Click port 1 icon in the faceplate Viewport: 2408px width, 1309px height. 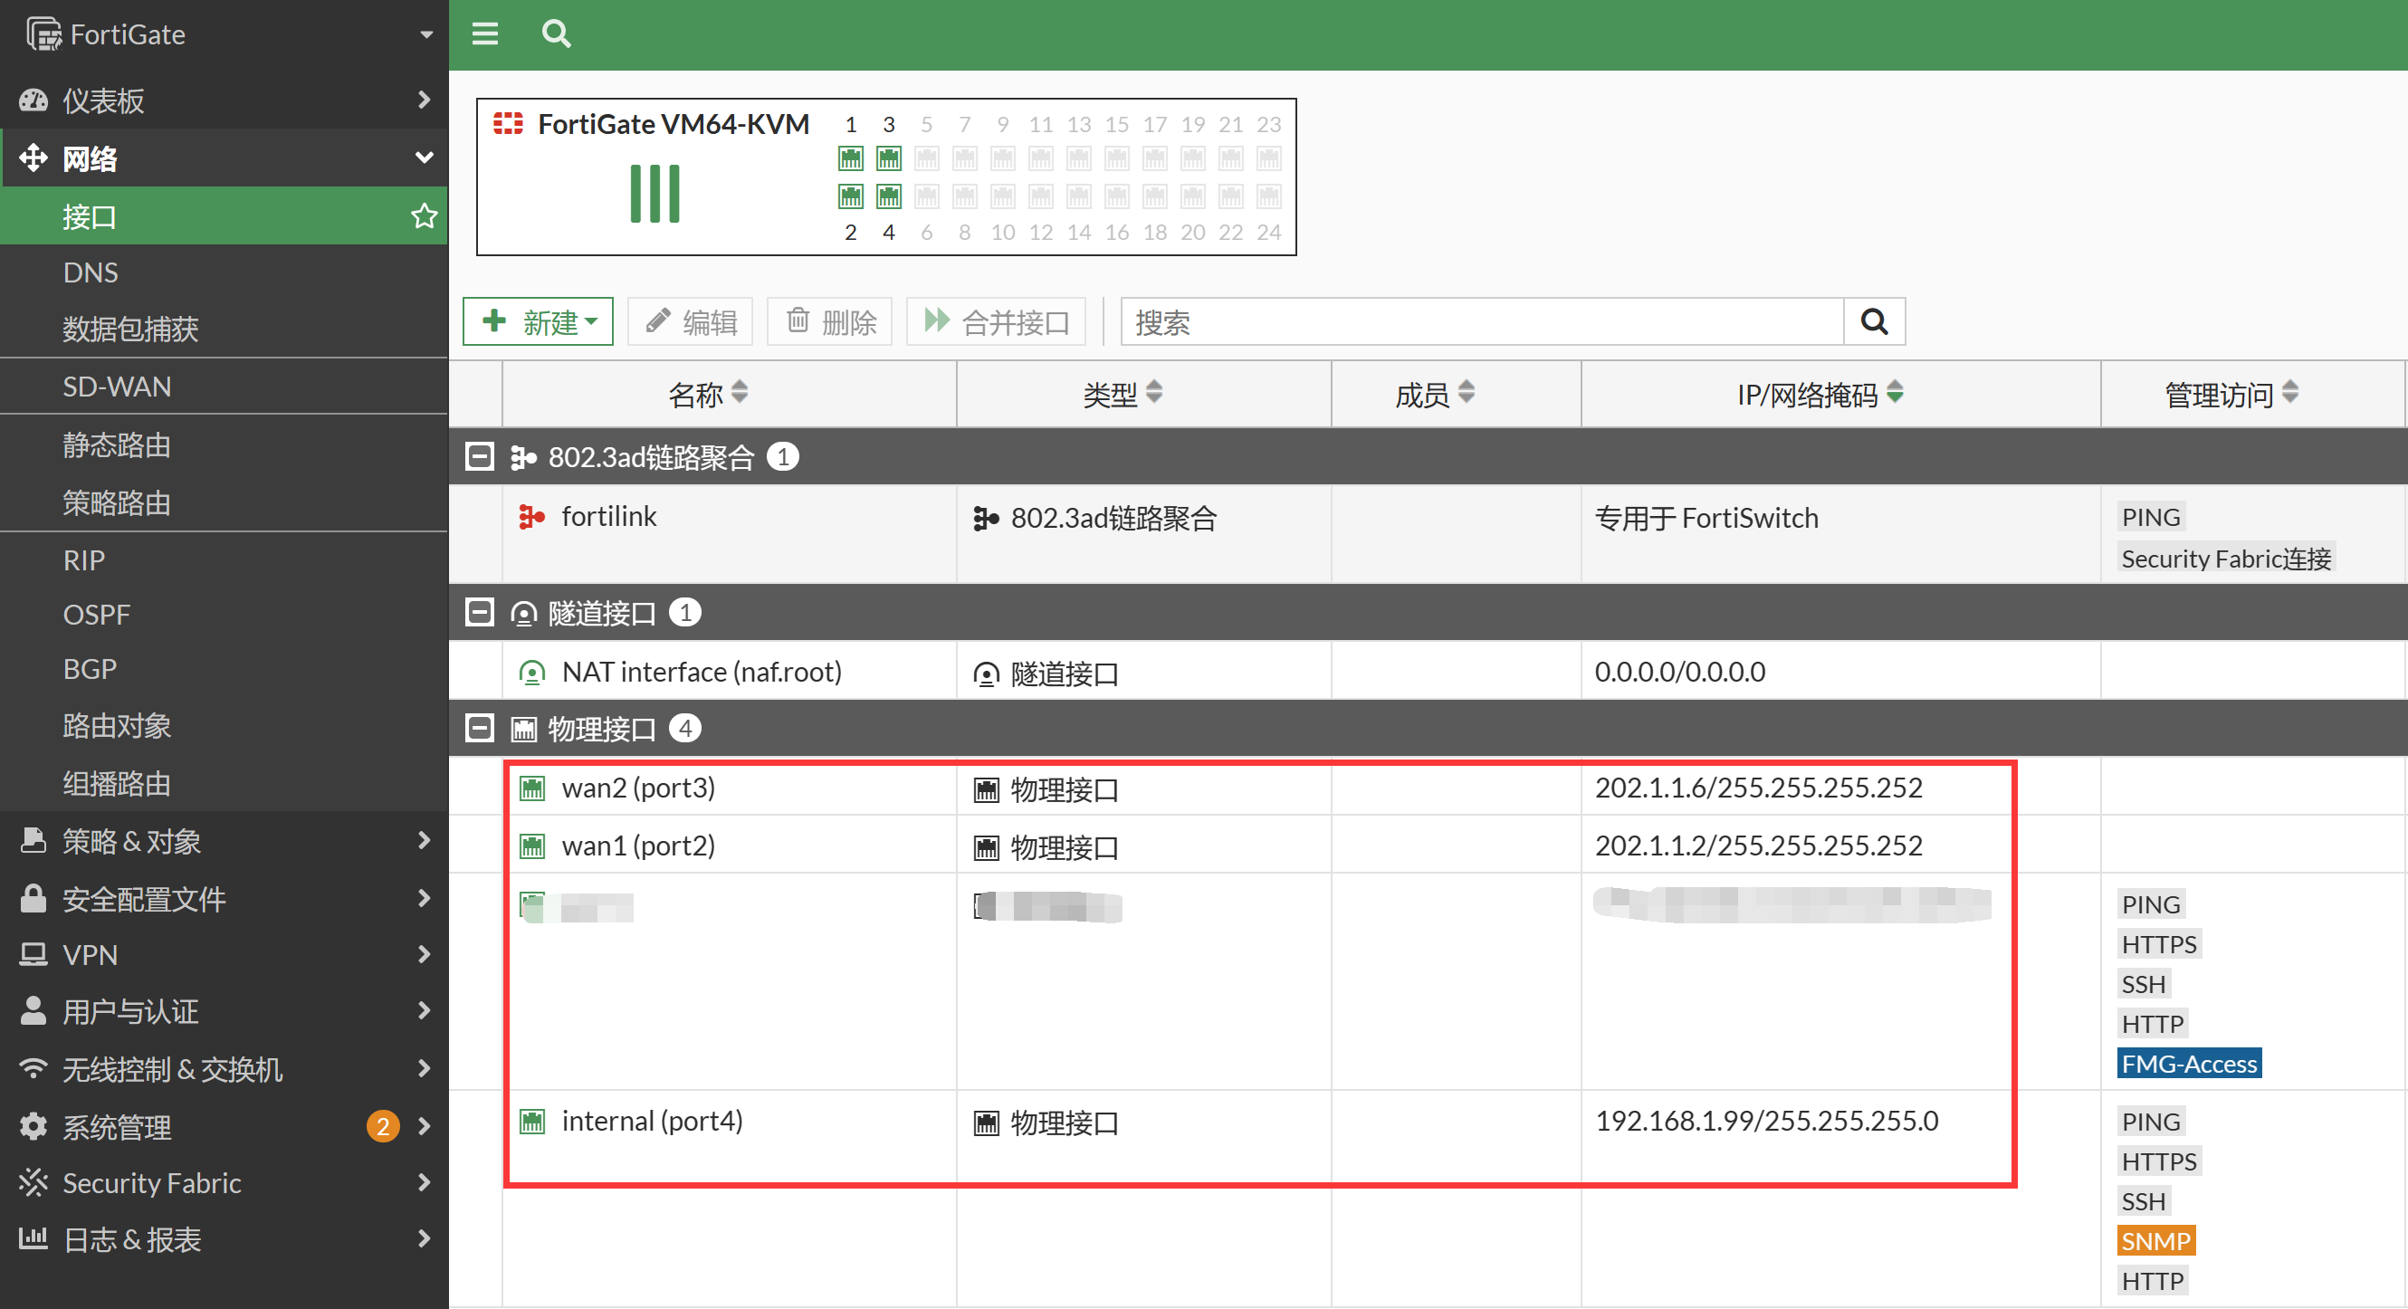[850, 158]
